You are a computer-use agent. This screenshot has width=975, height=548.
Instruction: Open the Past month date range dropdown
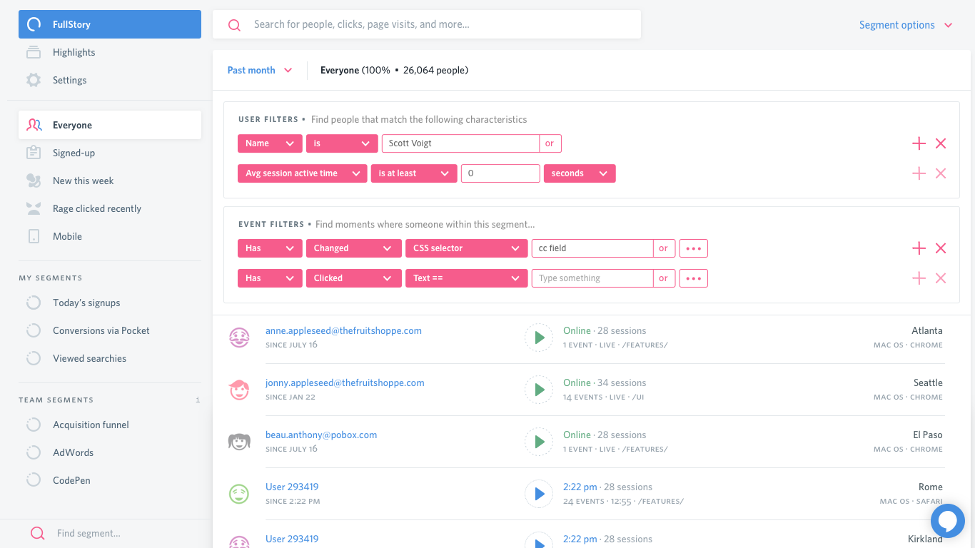(260, 70)
